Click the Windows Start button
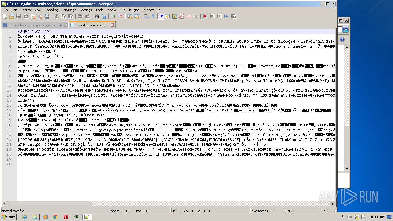This screenshot has height=221, width=393. (x=8, y=217)
